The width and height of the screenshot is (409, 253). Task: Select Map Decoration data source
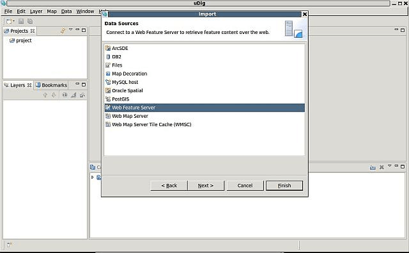(x=204, y=74)
